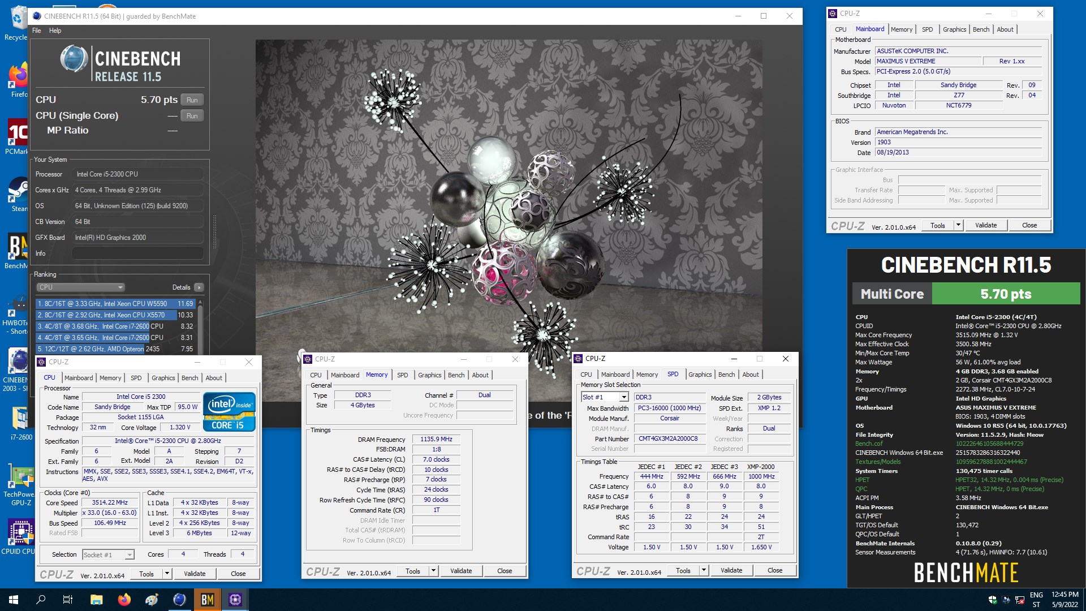The height and width of the screenshot is (611, 1086).
Task: Click 5.70 pts score in BenchMate panel
Action: click(x=1006, y=294)
